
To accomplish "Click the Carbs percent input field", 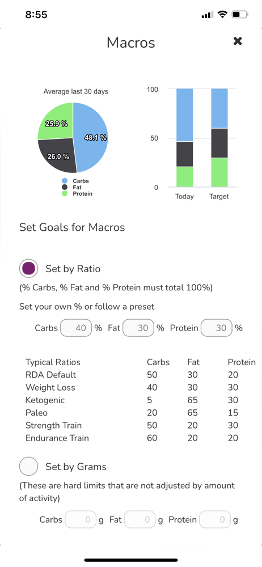I will [x=76, y=328].
